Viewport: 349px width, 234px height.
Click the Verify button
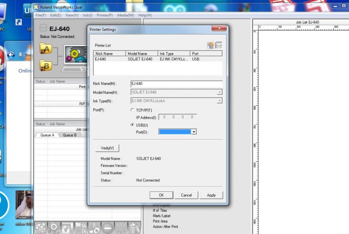107,148
